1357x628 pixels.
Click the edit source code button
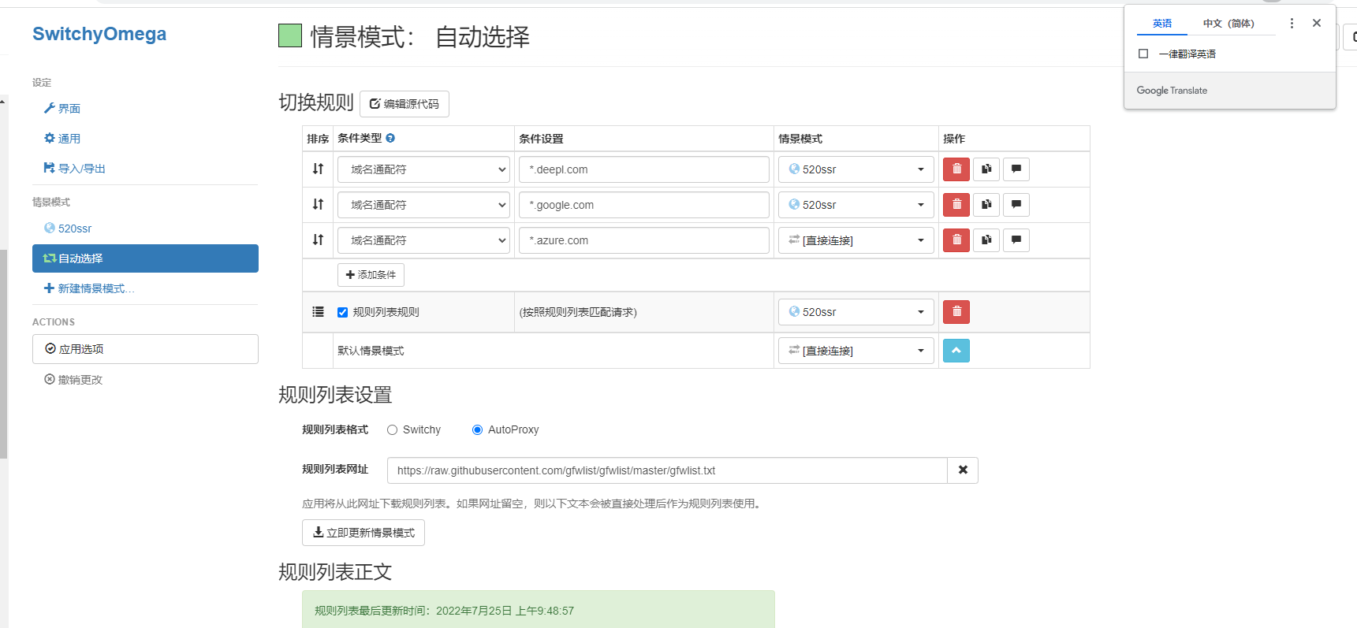click(x=404, y=104)
